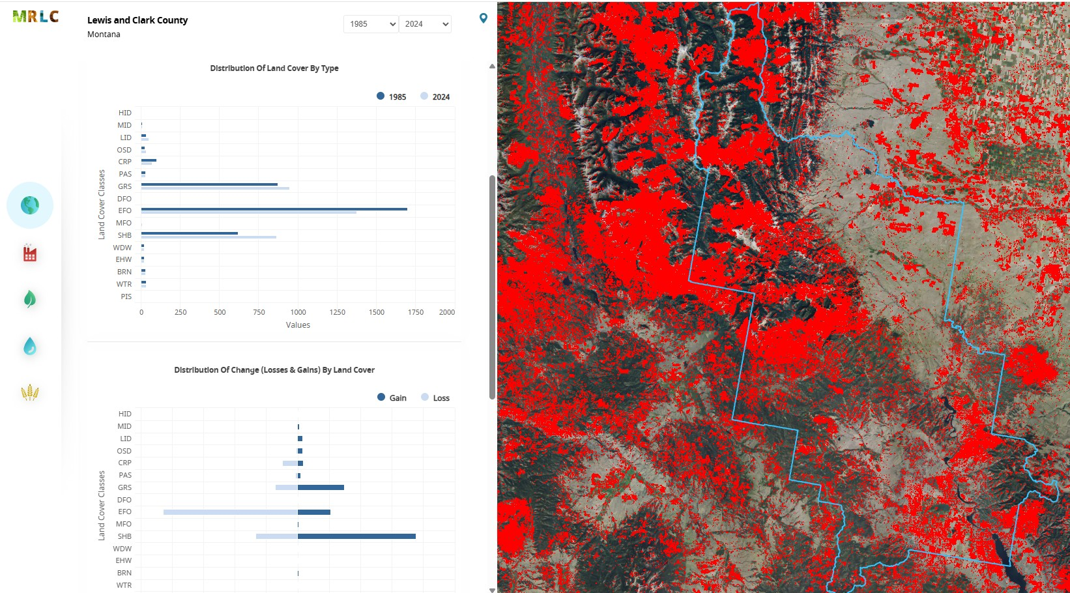
Task: Open the wheat crop icon section
Action: tap(30, 392)
